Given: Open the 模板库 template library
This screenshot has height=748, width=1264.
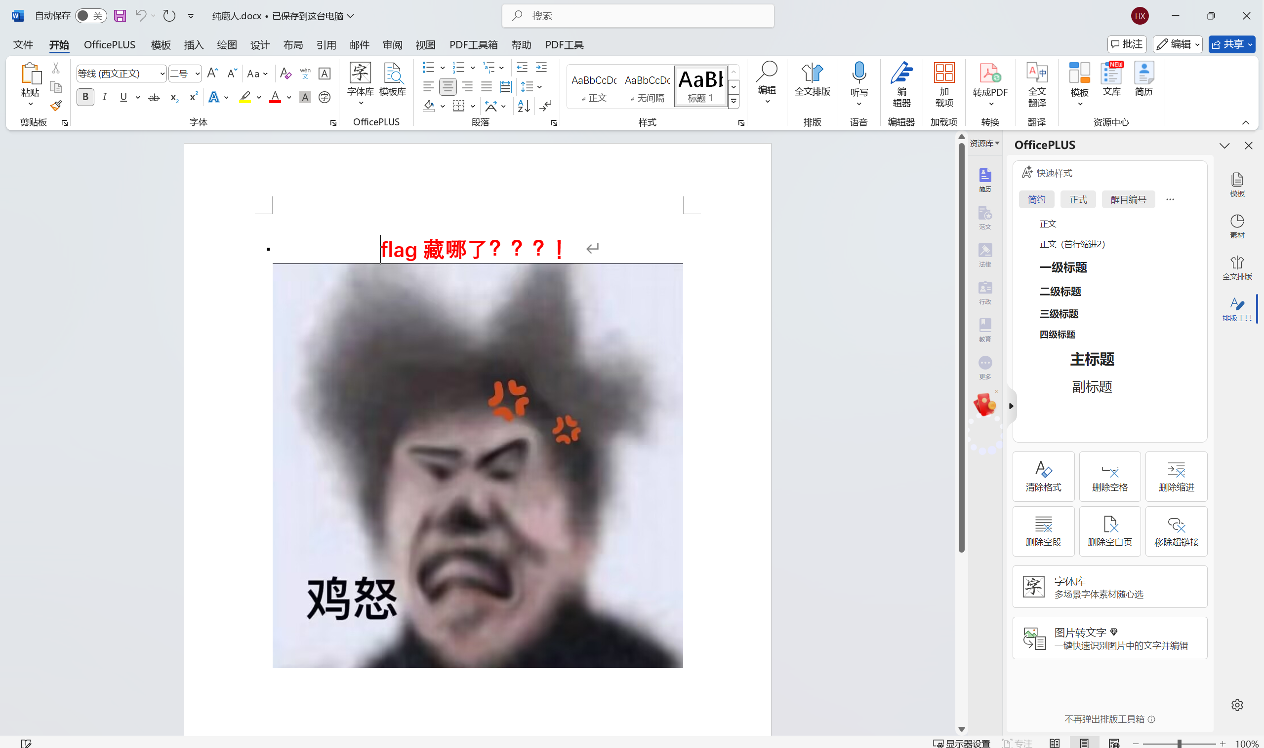Looking at the screenshot, I should [x=393, y=79].
